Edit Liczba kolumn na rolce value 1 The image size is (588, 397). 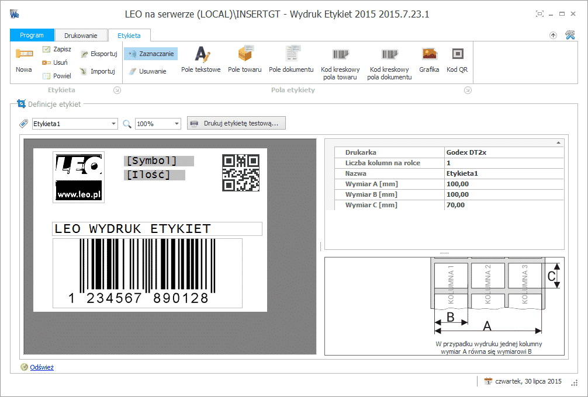[504, 163]
